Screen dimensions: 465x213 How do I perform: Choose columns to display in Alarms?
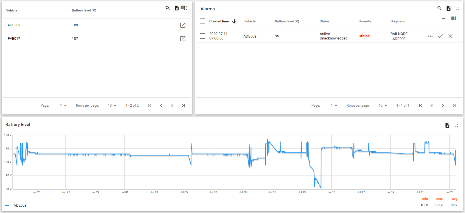click(454, 18)
